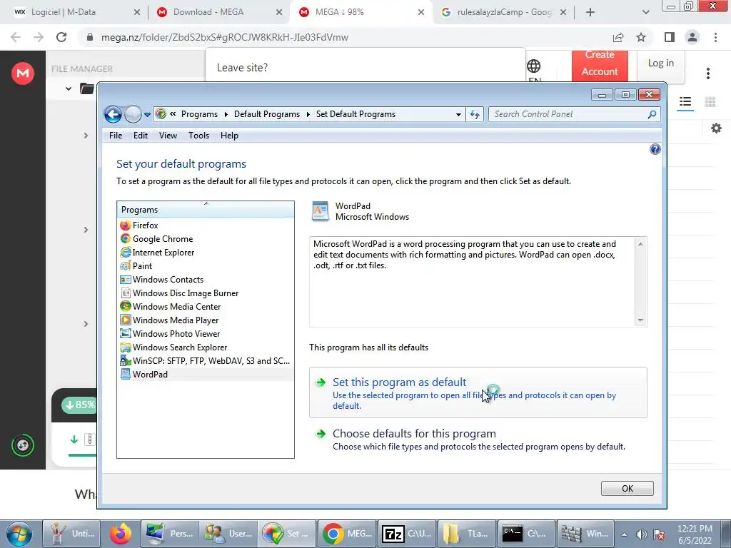Viewport: 731px width, 548px height.
Task: Open a new Chrome tab
Action: (x=590, y=13)
